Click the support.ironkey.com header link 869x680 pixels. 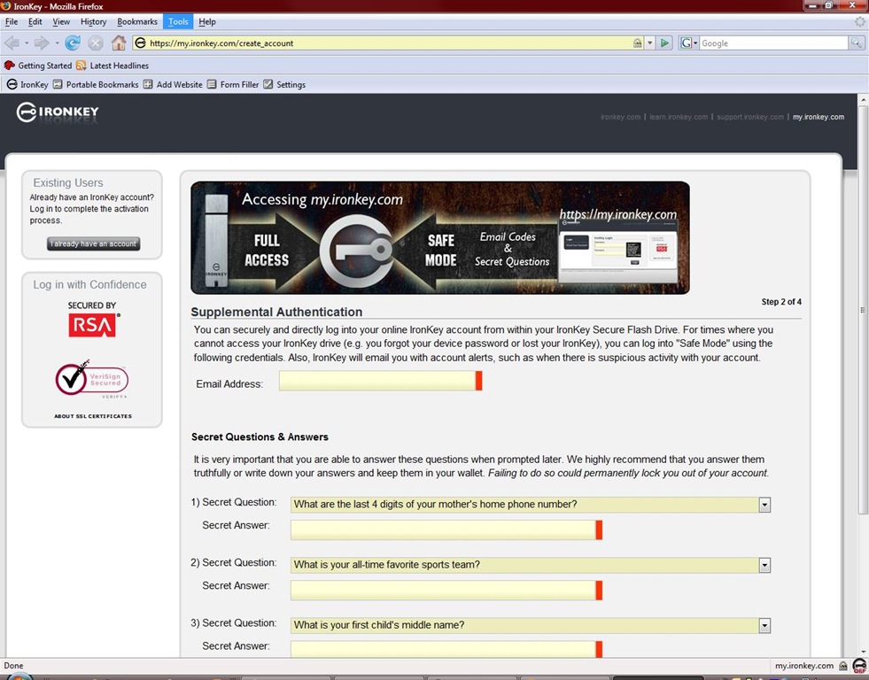749,117
